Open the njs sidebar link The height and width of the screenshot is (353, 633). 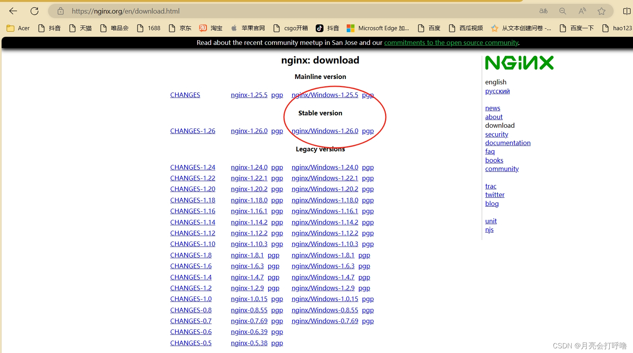(x=489, y=230)
